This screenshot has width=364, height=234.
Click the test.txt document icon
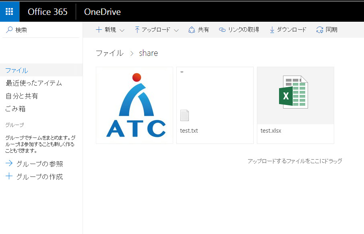[184, 115]
